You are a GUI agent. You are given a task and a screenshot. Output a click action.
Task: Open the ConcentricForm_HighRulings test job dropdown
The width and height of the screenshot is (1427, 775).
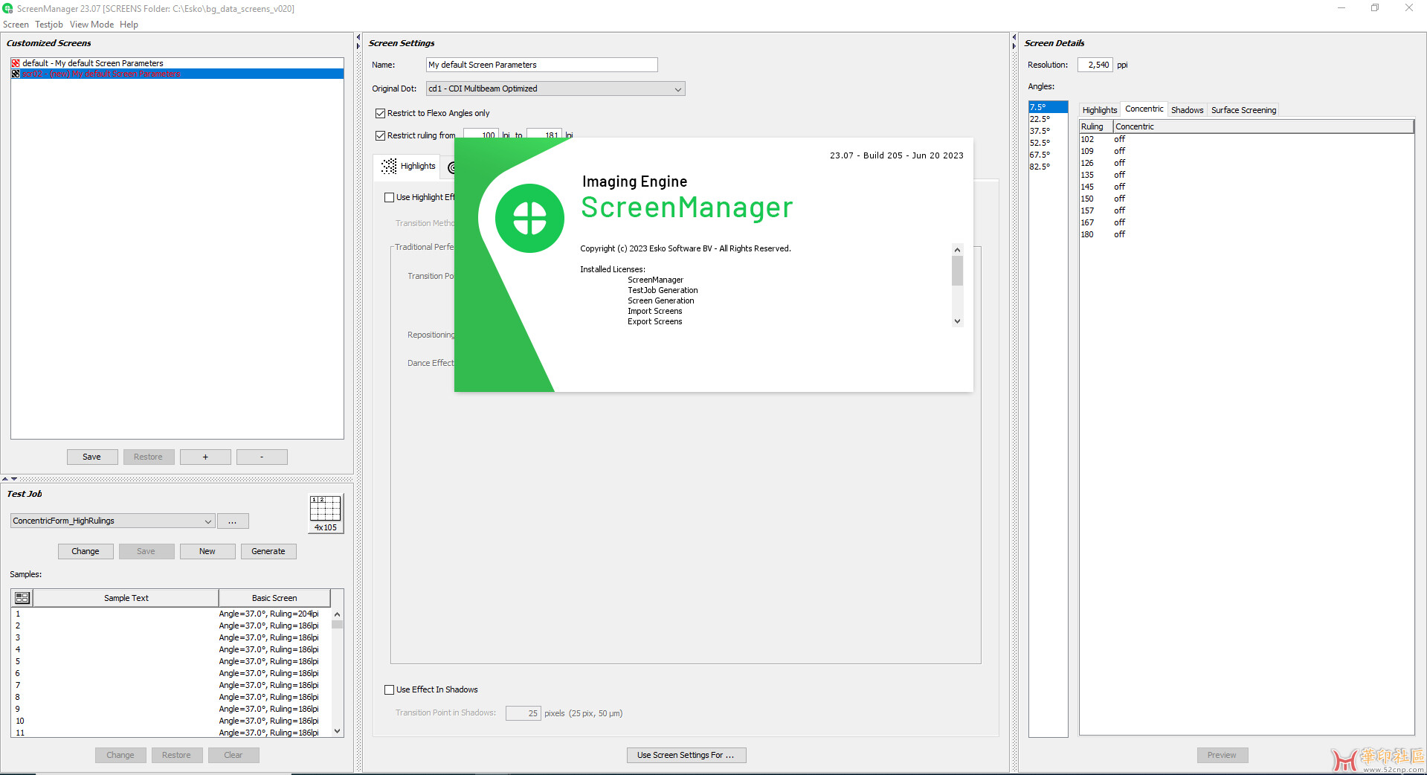pos(113,521)
